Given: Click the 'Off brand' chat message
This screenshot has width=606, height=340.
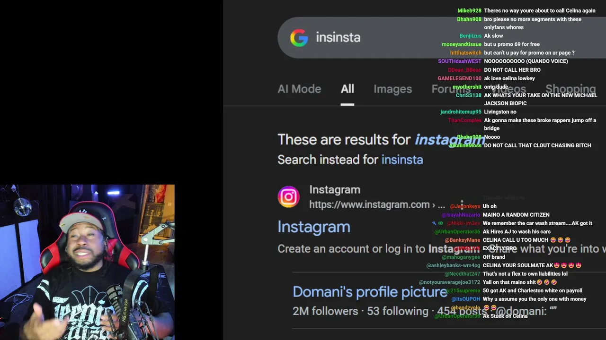Looking at the screenshot, I should [494, 257].
